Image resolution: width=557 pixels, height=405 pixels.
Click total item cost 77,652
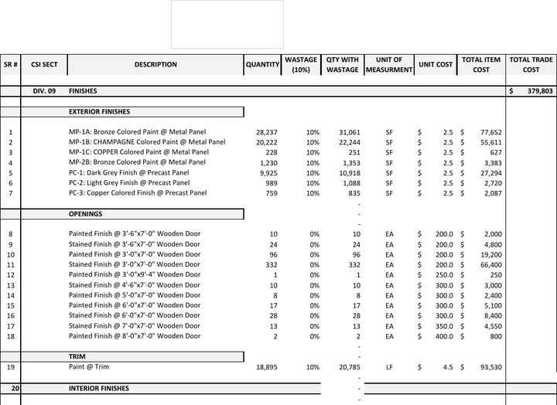coord(491,132)
